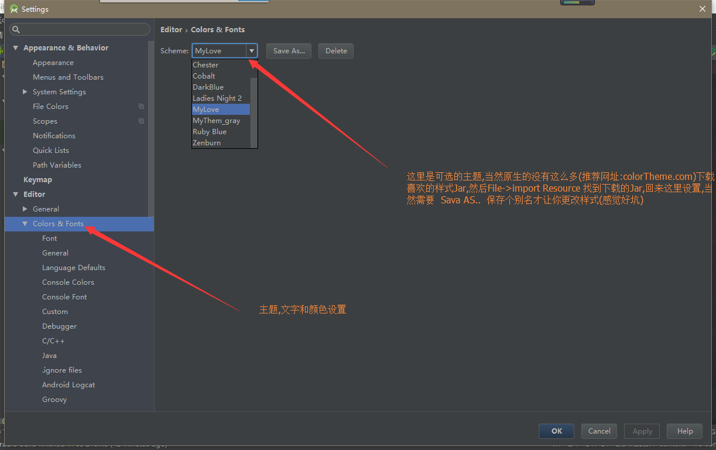Viewport: 716px width, 450px height.
Task: Pick the Ruby Blue scheme
Action: tap(221, 132)
